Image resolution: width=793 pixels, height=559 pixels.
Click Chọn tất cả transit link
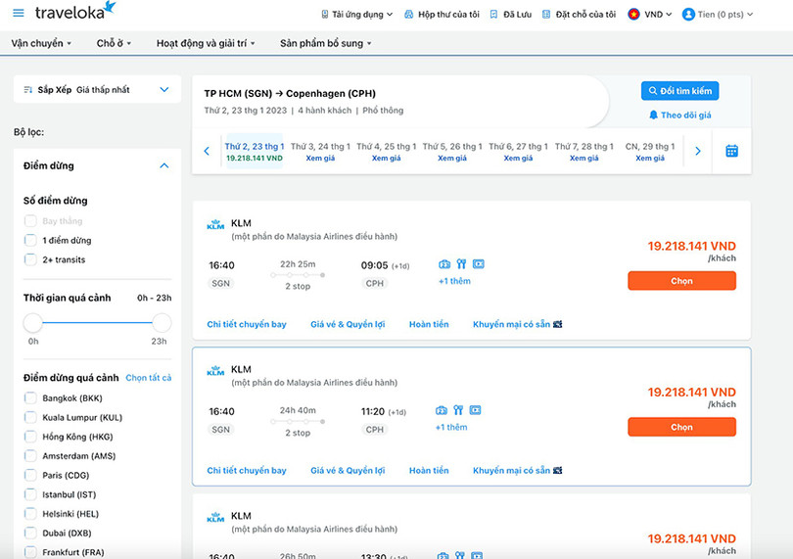148,378
